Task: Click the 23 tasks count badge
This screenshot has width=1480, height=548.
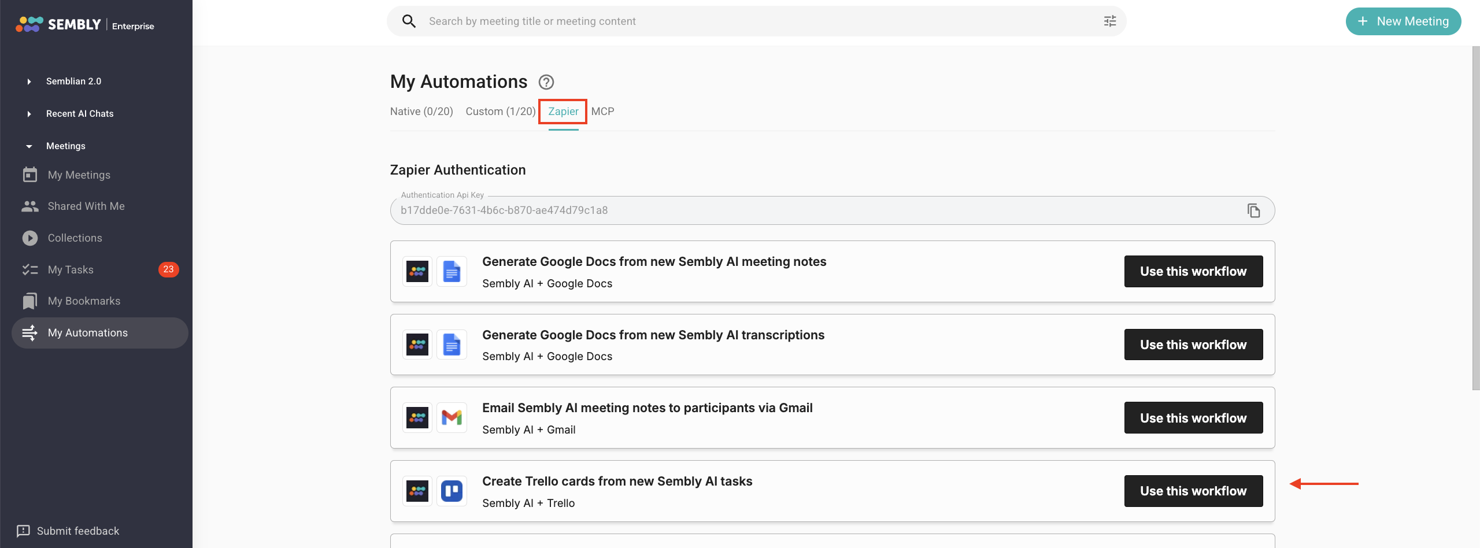Action: click(x=168, y=269)
